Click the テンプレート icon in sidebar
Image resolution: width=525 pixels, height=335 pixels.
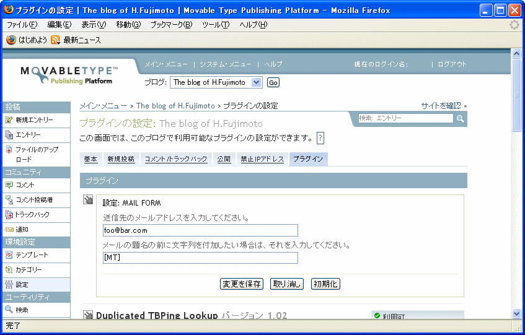tap(9, 255)
